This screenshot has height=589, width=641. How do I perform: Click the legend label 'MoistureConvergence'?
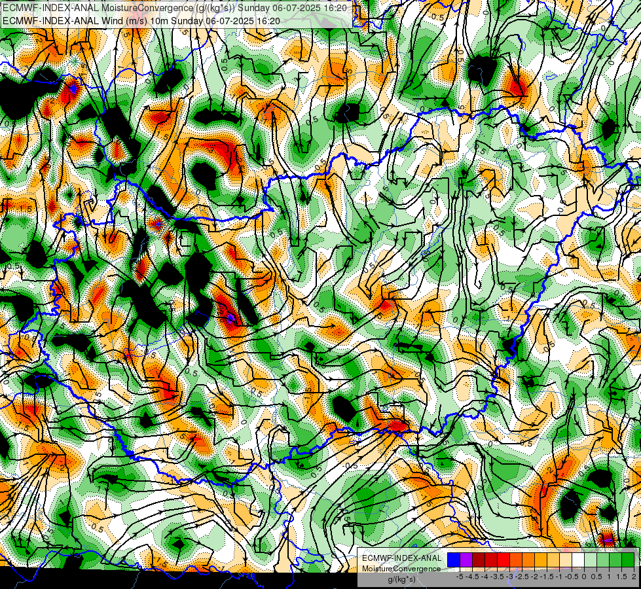pyautogui.click(x=401, y=569)
